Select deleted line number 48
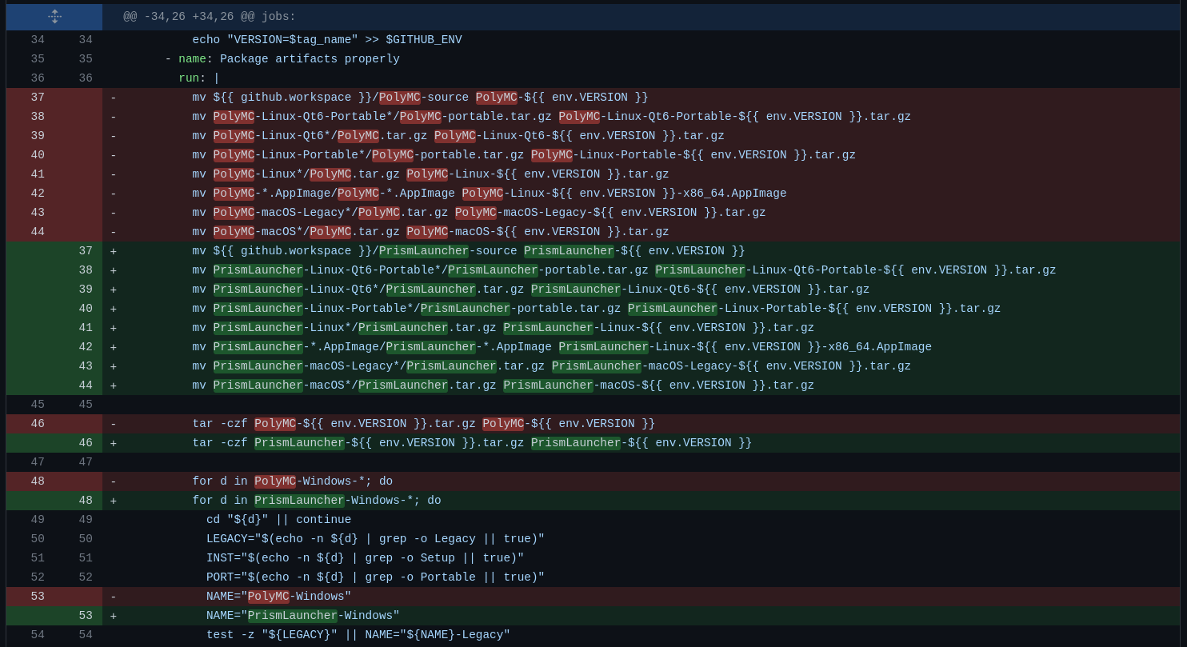The width and height of the screenshot is (1187, 647). [x=38, y=481]
